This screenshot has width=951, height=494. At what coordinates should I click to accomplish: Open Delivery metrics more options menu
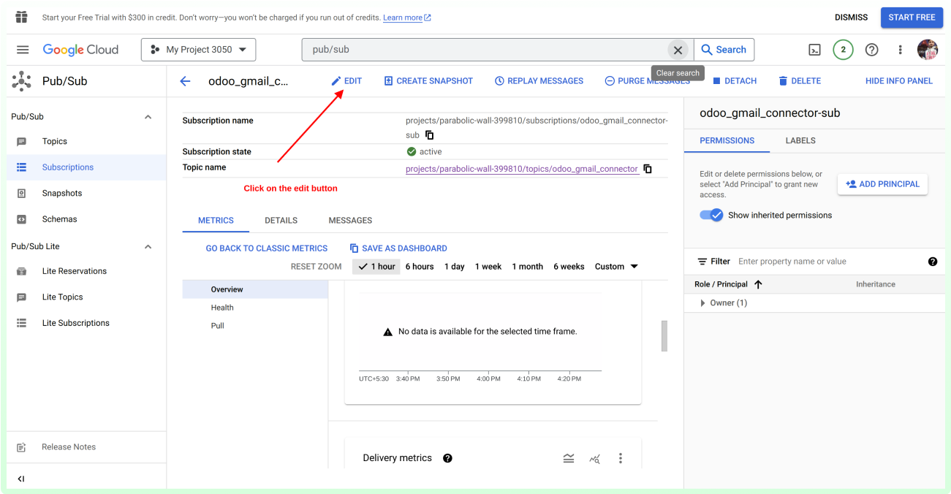621,458
